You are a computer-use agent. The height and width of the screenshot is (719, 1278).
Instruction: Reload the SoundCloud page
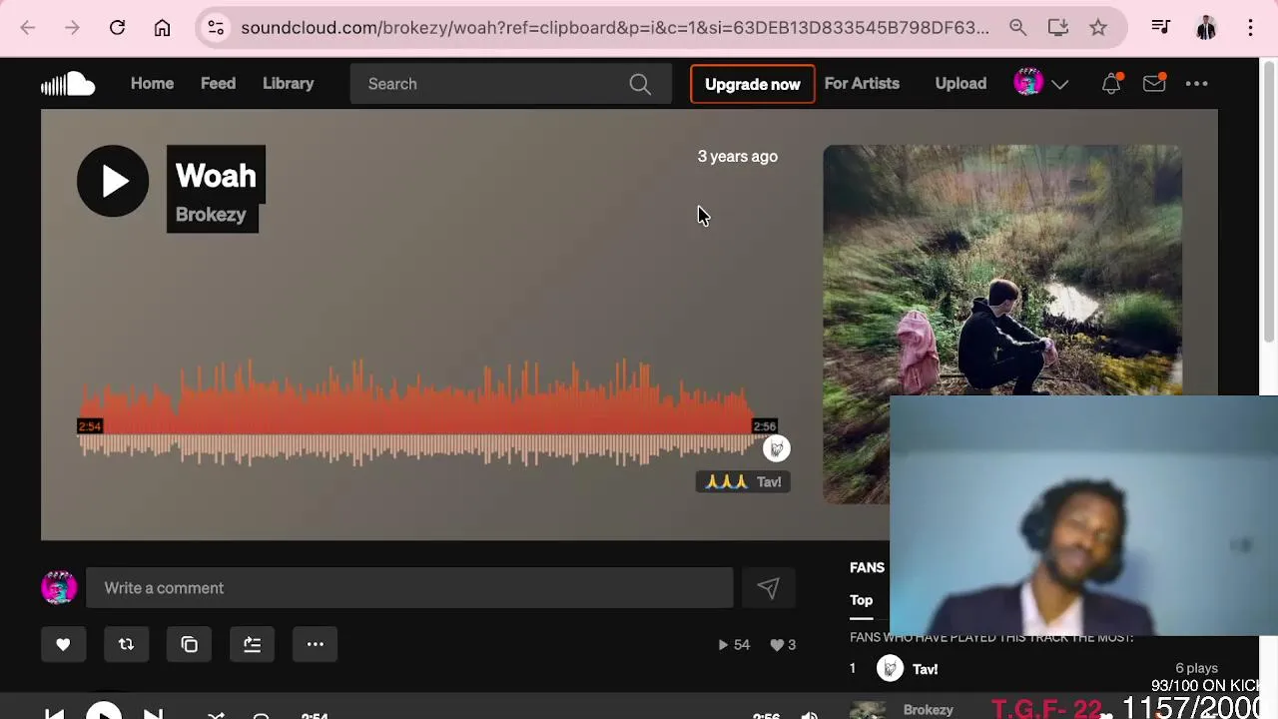coord(117,28)
